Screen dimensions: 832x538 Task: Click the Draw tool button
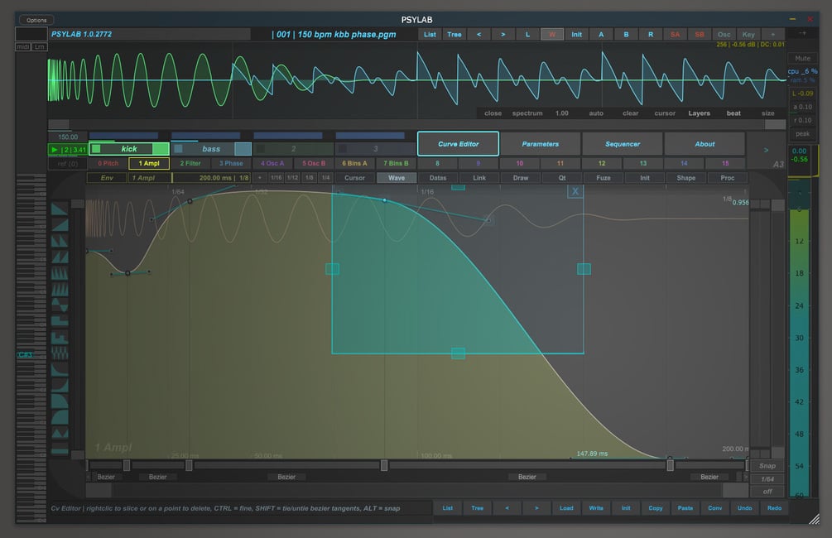521,178
